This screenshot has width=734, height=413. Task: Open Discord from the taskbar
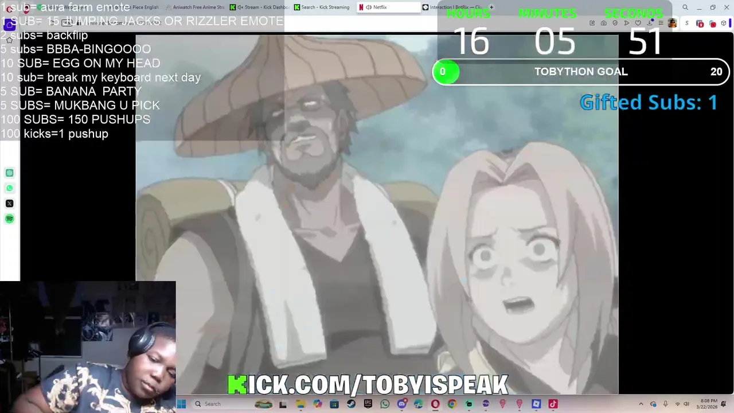click(401, 404)
